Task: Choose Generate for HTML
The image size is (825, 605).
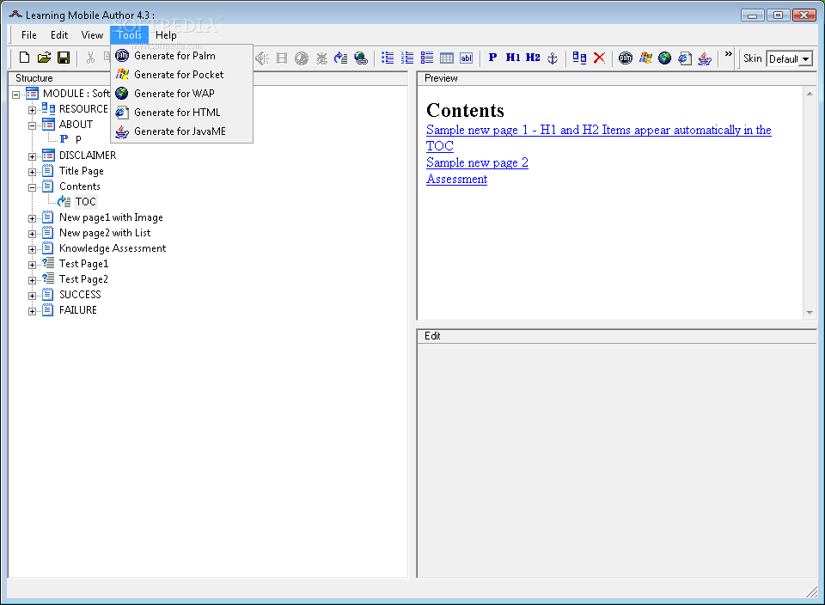Action: pos(181,113)
